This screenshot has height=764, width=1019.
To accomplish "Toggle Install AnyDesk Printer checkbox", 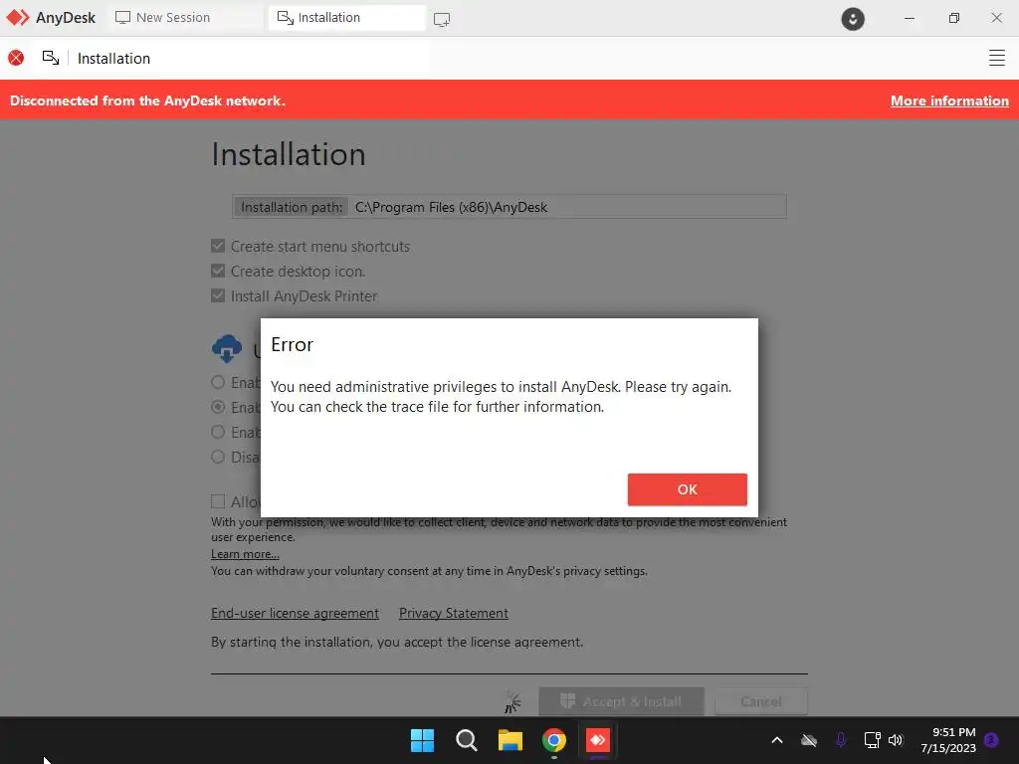I will [218, 295].
